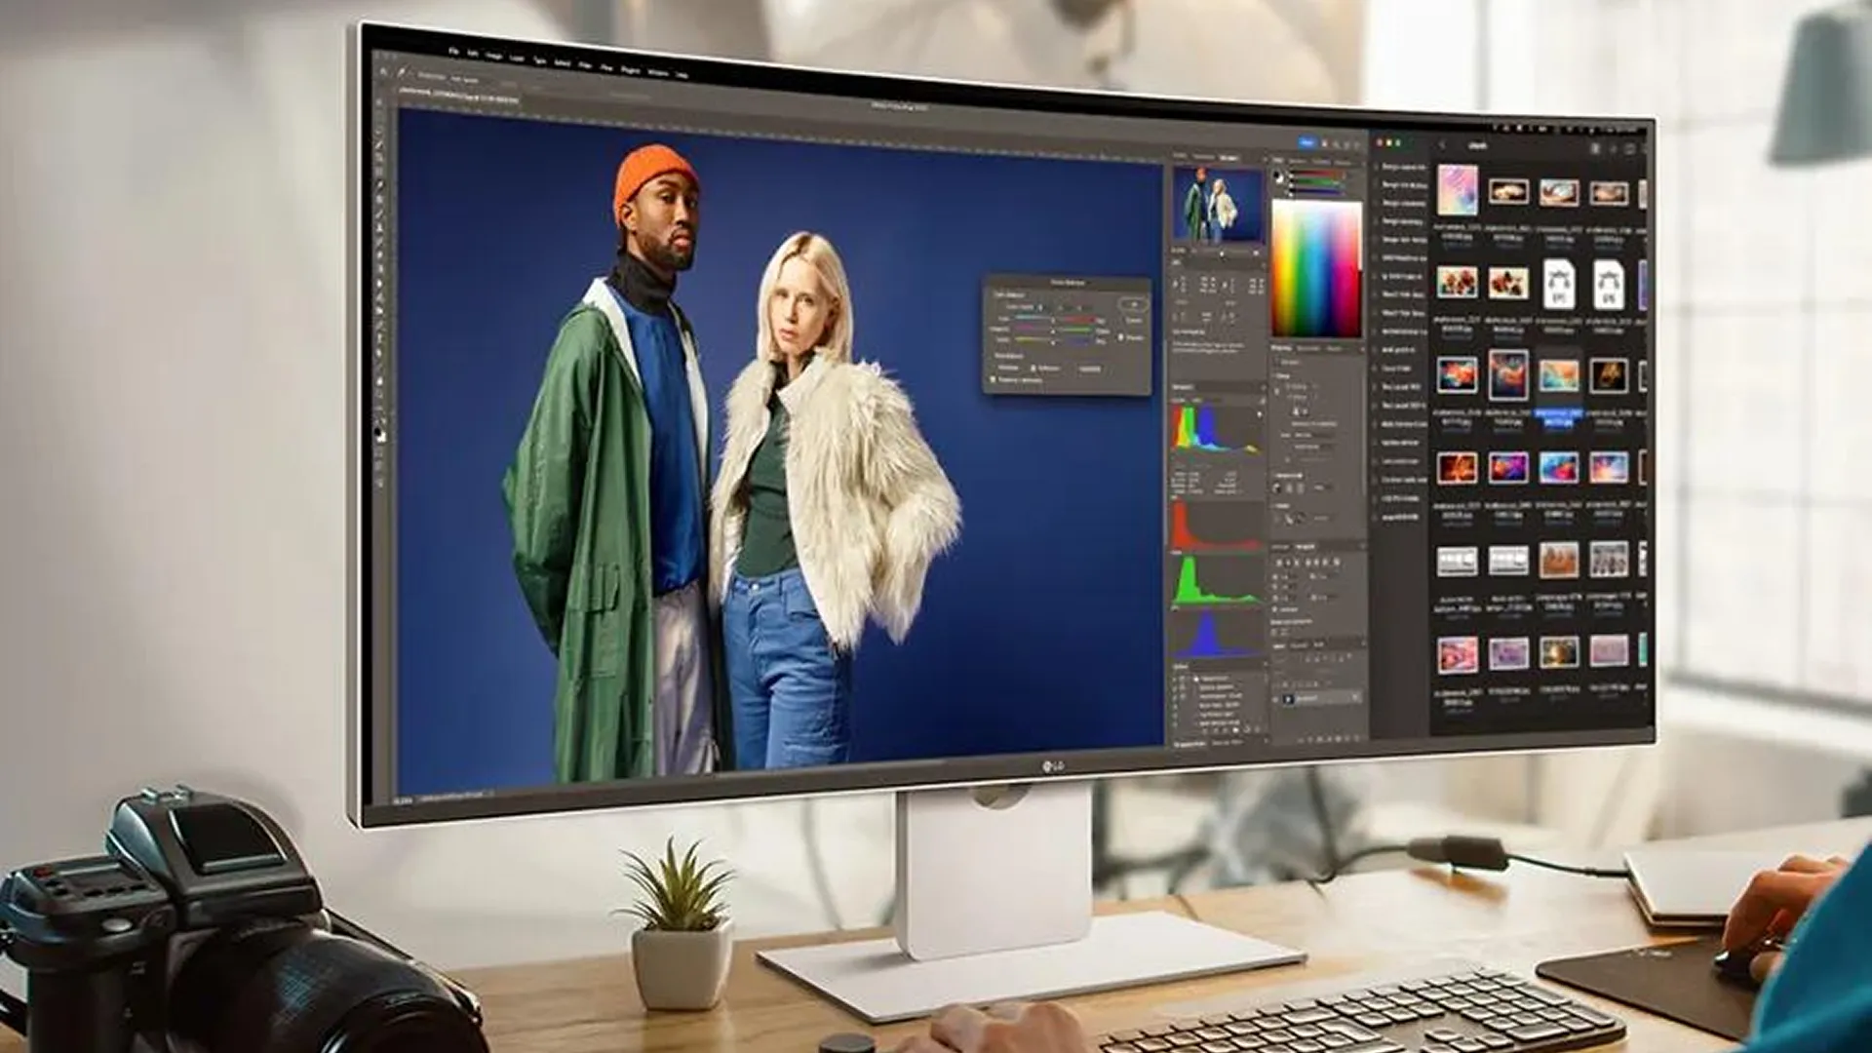
Task: Open the File menu in Photoshop
Action: click(453, 51)
